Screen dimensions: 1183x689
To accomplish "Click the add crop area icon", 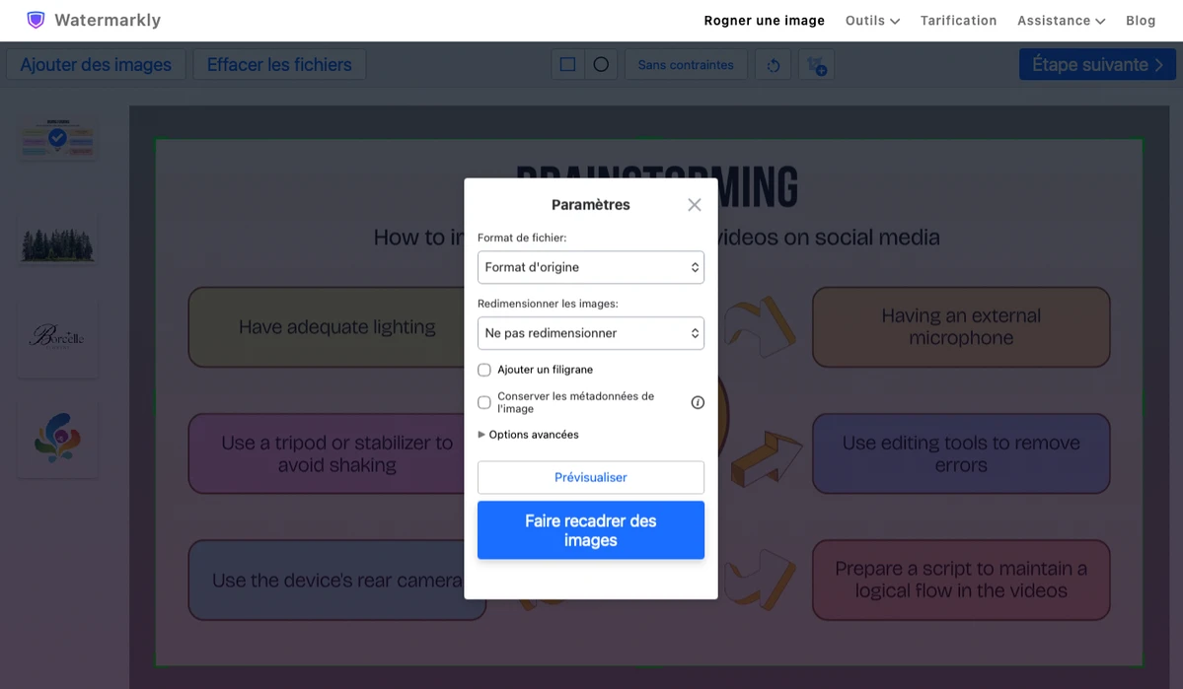I will tap(816, 65).
